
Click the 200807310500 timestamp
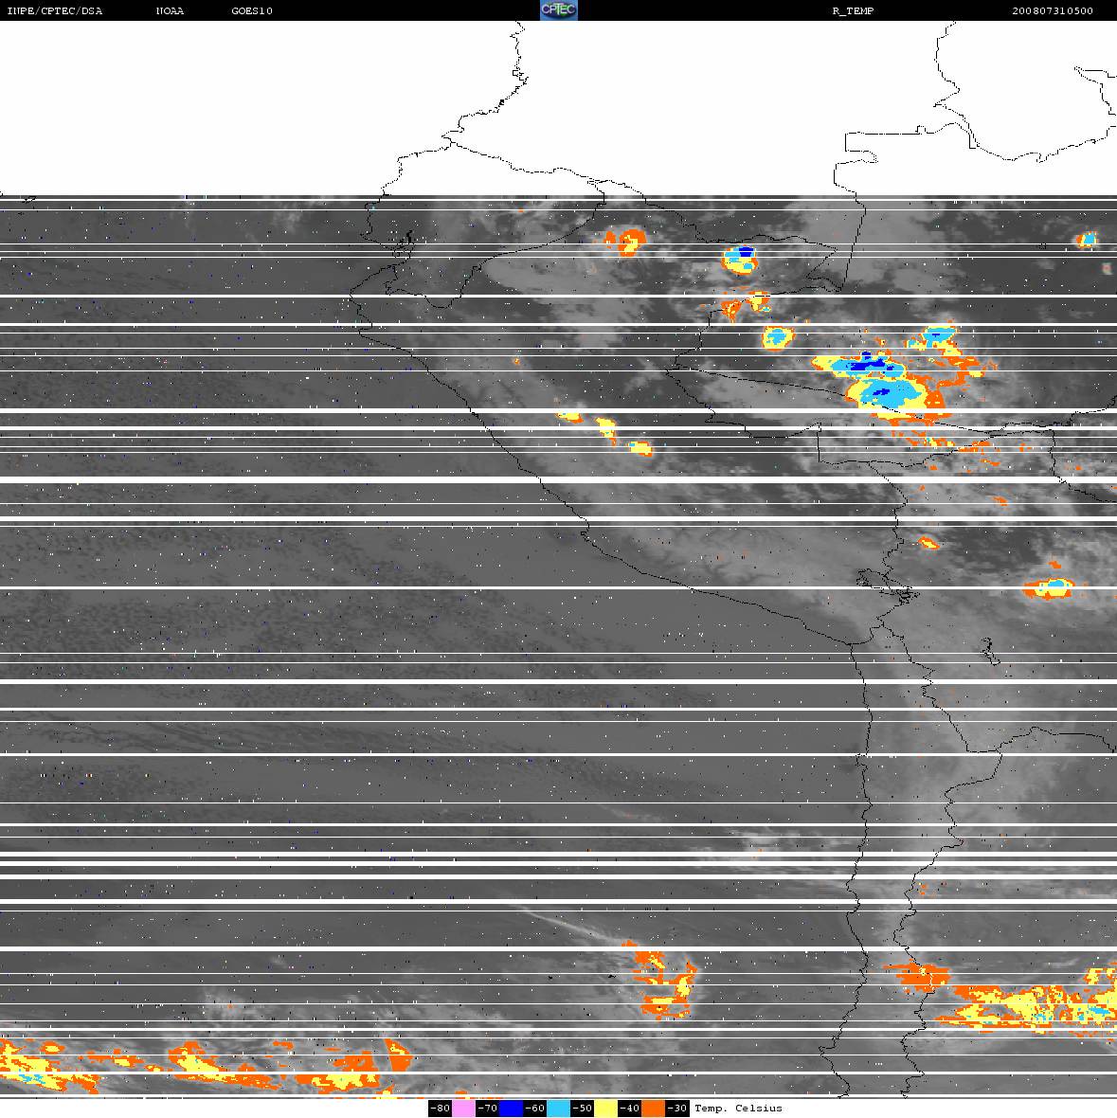pos(1053,10)
